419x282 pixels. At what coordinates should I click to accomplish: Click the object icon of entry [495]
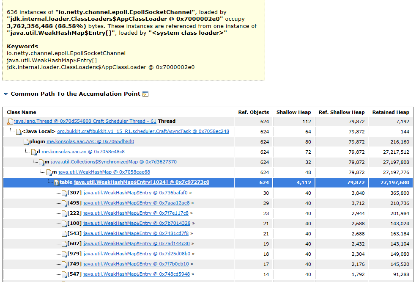[x=64, y=203]
